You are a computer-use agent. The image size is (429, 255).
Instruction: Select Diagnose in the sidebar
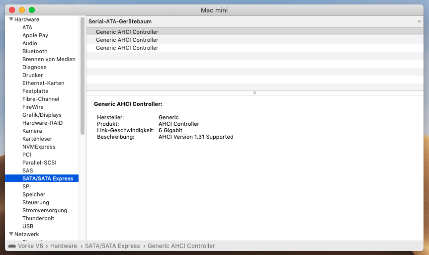[34, 67]
